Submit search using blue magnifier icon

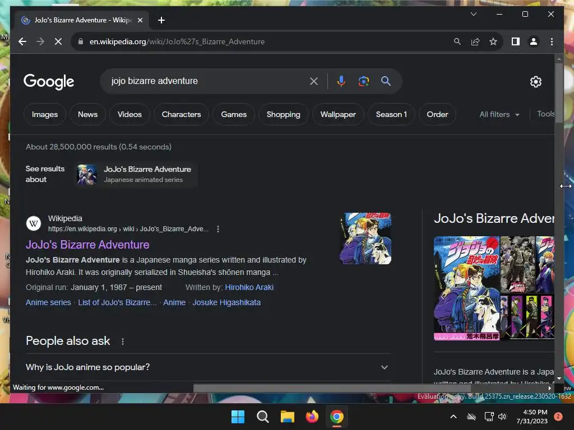pyautogui.click(x=386, y=81)
